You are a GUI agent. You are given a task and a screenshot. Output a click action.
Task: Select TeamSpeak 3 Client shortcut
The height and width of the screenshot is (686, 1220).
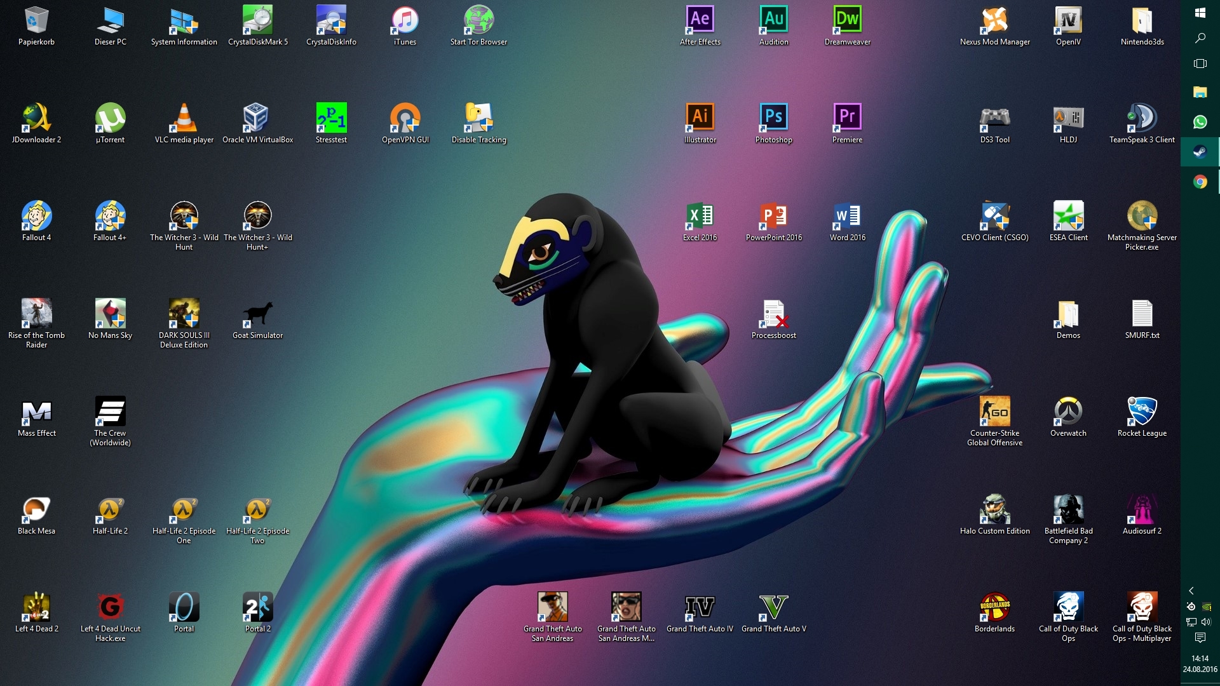click(x=1142, y=118)
